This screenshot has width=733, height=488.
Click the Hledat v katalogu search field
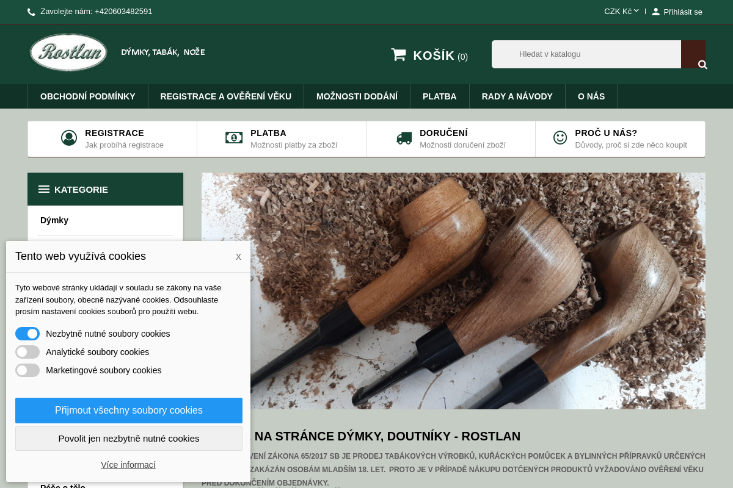tap(586, 54)
